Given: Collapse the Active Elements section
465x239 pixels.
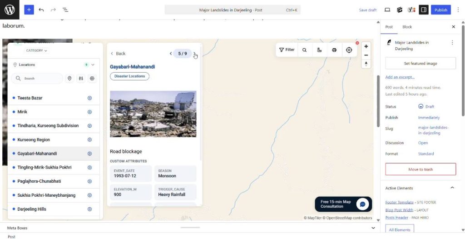Looking at the screenshot, I should pyautogui.click(x=452, y=188).
